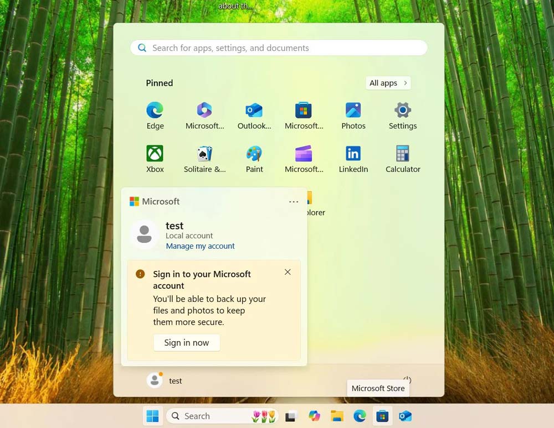Screen dimensions: 554x428
Task: Open the Manage my account link
Action: (200, 246)
